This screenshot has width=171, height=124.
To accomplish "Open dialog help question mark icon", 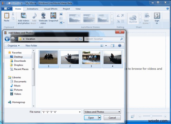I will (x=120, y=46).
